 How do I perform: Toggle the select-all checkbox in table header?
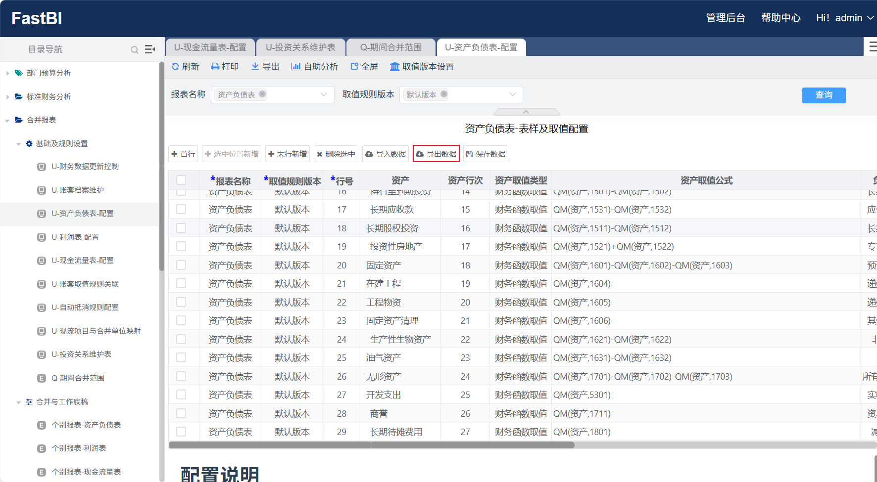coord(181,180)
